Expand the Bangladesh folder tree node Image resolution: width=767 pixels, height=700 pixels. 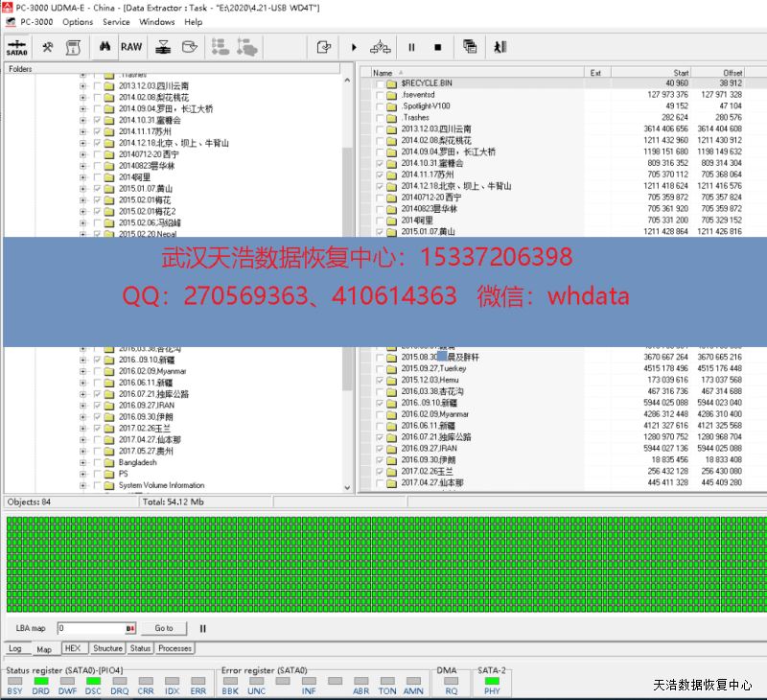82,462
